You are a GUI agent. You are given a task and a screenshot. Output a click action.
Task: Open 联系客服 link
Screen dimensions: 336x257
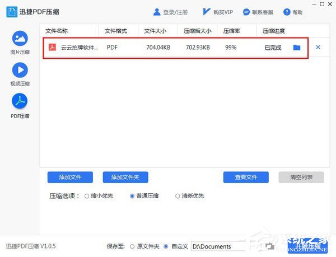(263, 12)
